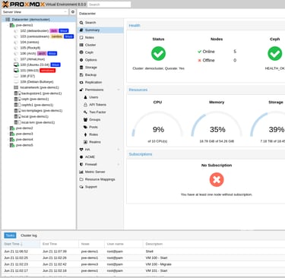Viewport: 285px width, 278px height.
Task: Switch to the Cluster log tab
Action: [29, 235]
